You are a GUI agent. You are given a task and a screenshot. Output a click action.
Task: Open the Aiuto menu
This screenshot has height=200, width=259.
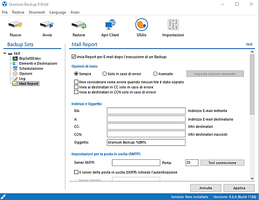[75, 12]
